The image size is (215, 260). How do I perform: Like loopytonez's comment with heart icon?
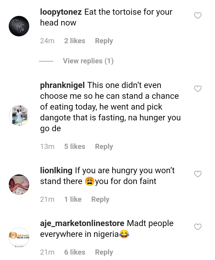pyautogui.click(x=198, y=16)
